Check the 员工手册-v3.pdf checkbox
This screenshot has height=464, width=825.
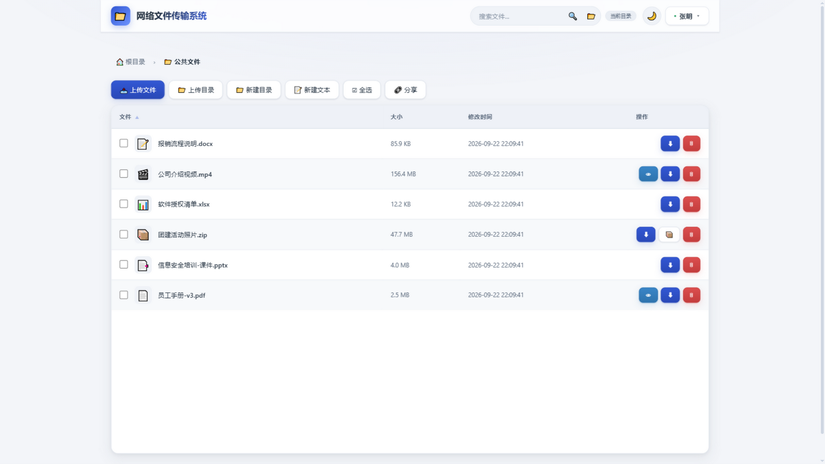pos(124,295)
